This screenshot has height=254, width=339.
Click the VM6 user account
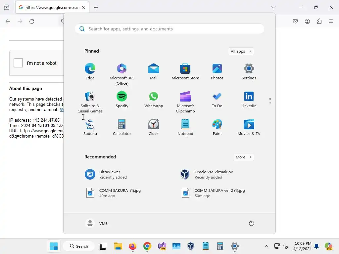click(96, 223)
